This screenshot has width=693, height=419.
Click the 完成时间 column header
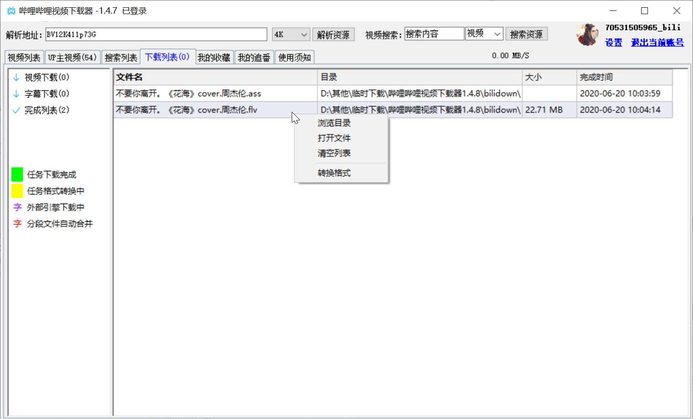click(x=624, y=77)
